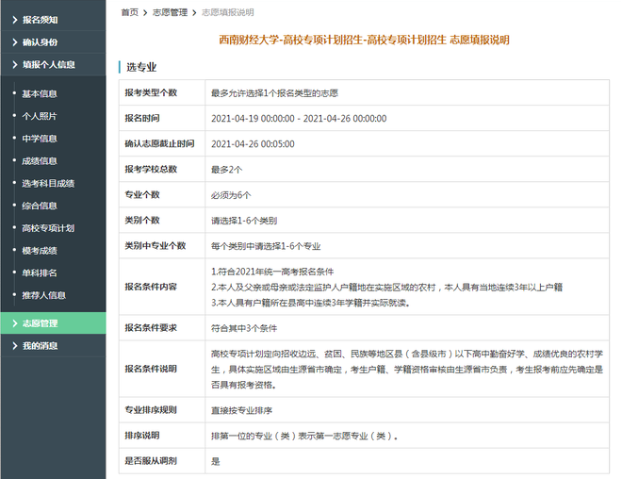Expand the 报名须知 sidebar section
Image resolution: width=622 pixels, height=479 pixels.
coord(53,20)
